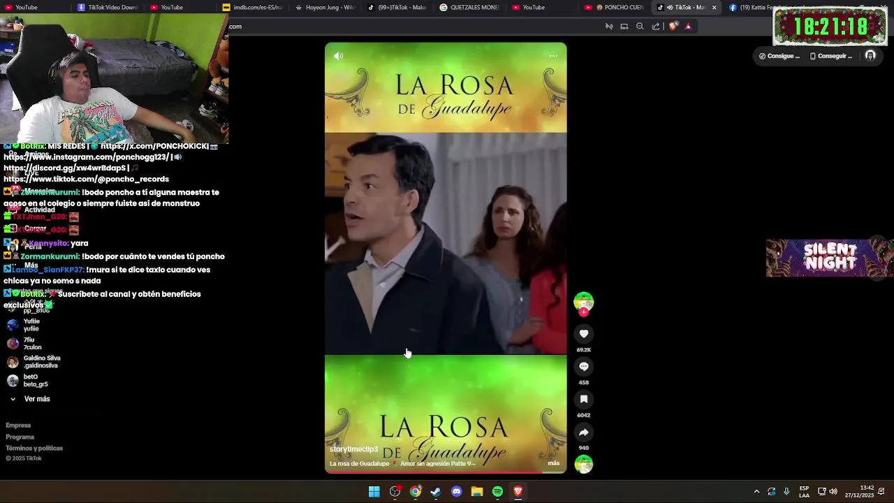Open Steam from the taskbar

[x=436, y=492]
